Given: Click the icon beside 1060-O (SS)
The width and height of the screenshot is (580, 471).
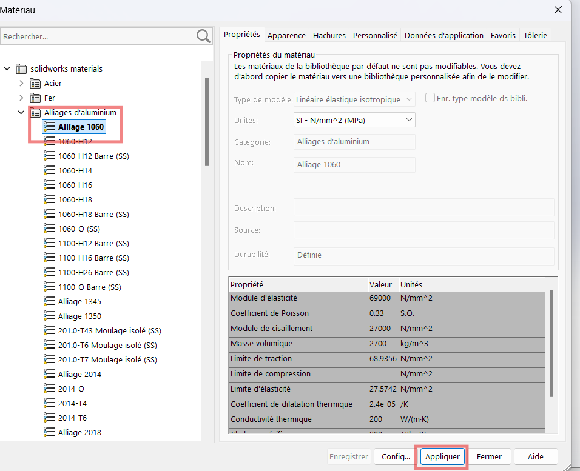Looking at the screenshot, I should [49, 229].
